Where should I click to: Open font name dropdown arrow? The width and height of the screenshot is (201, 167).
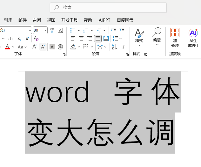[30, 30]
